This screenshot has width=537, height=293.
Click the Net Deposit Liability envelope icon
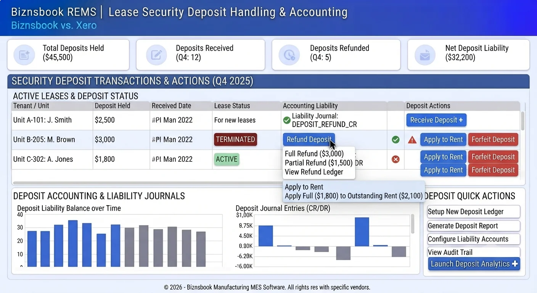click(424, 55)
